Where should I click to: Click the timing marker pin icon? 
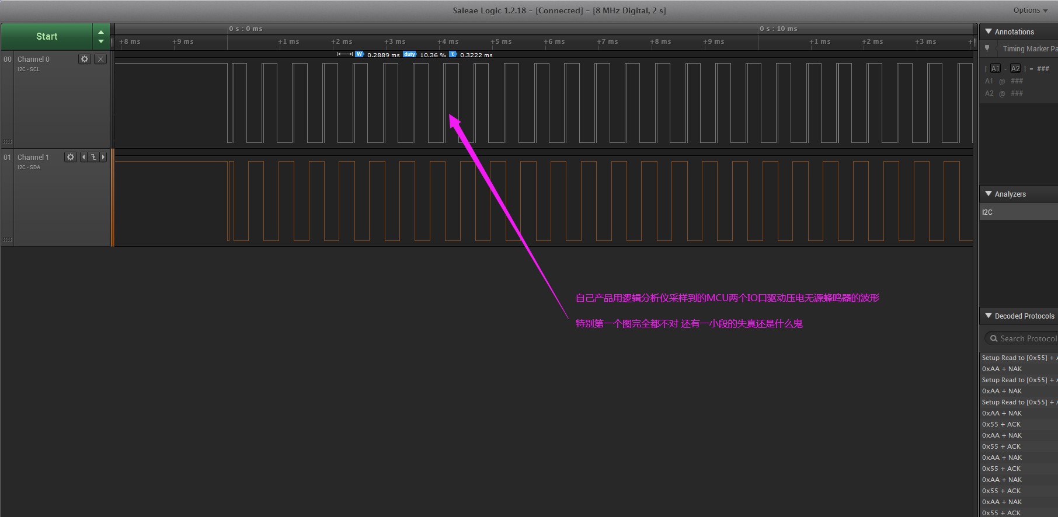click(x=987, y=49)
